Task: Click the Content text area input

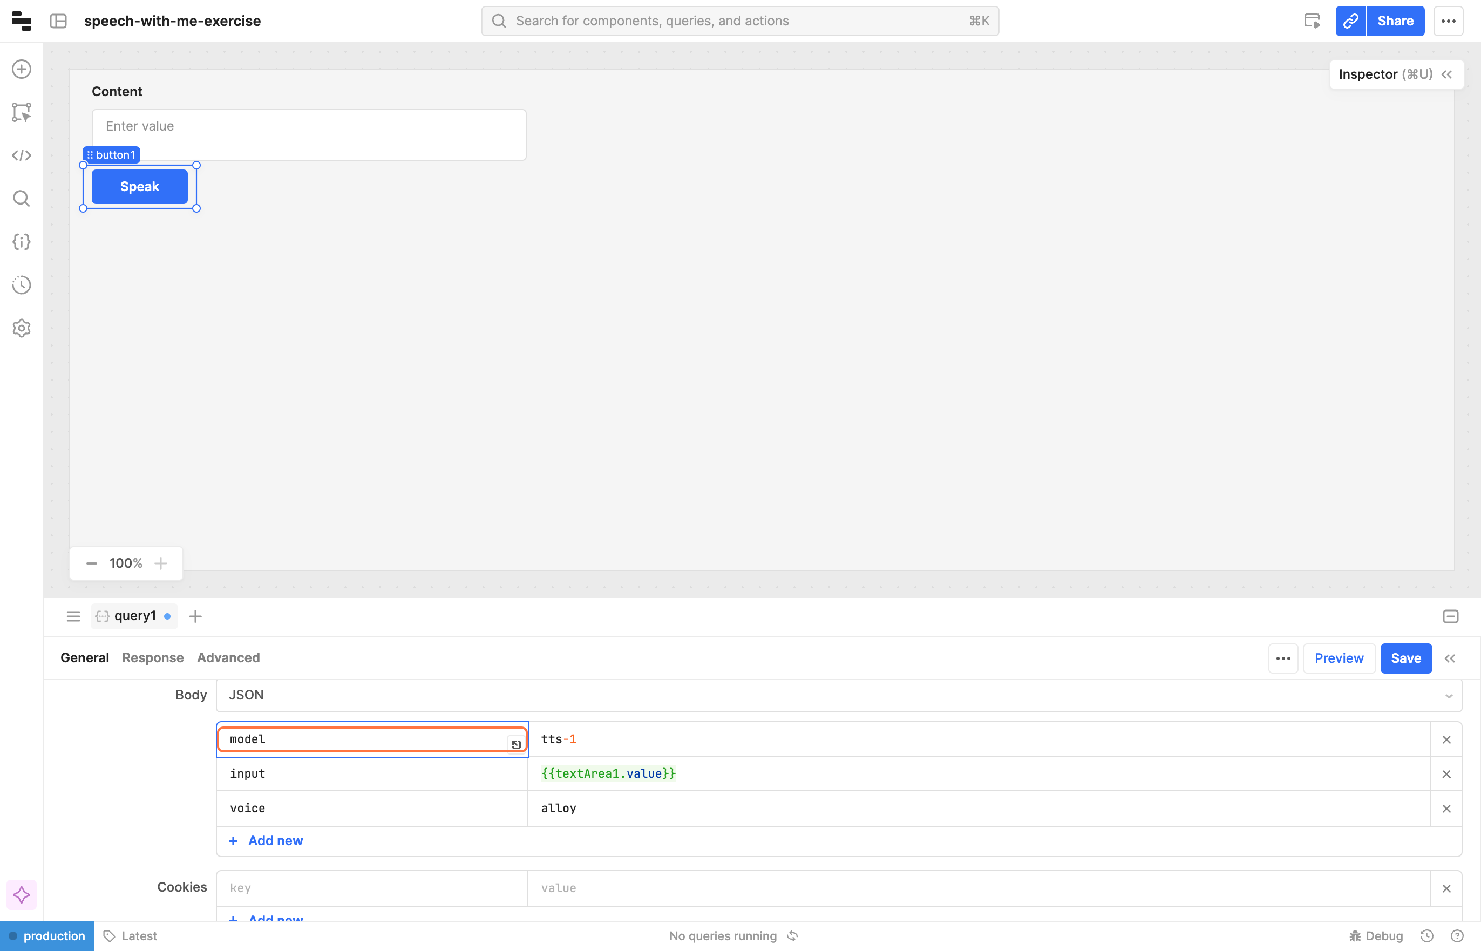Action: (309, 134)
